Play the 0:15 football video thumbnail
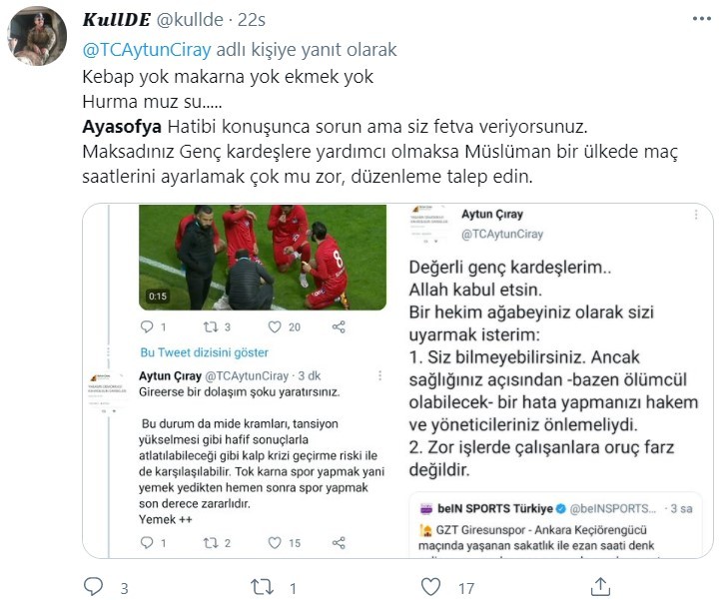728x600 pixels. tap(263, 258)
